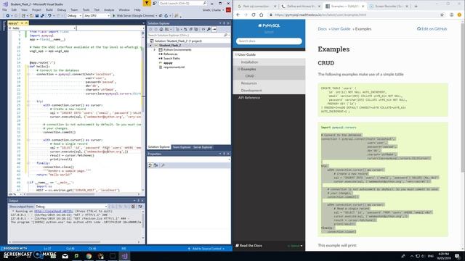Click the Mail icon in Windows taskbar
The image size is (465, 261).
(x=65, y=256)
